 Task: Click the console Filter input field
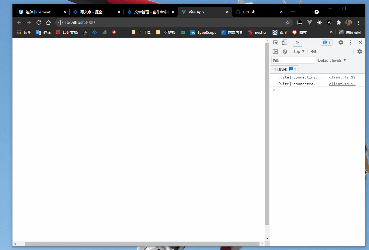[x=293, y=60]
